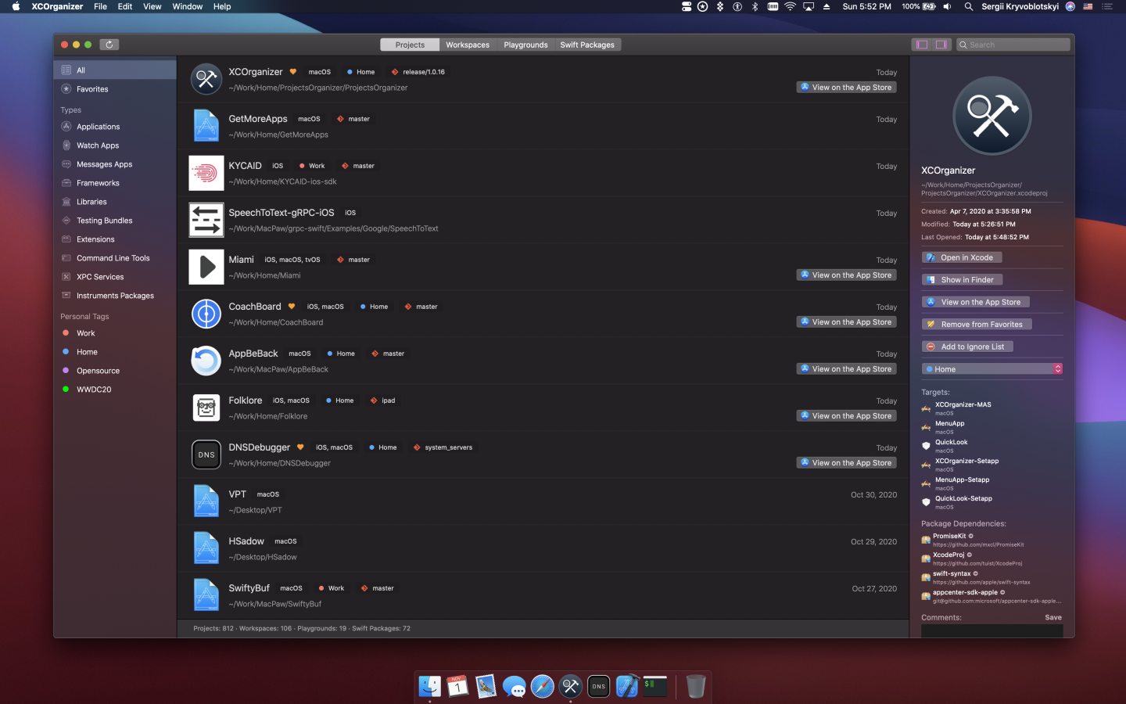Click Add to Ignore List button
Viewport: 1126px width, 704px height.
click(x=968, y=347)
